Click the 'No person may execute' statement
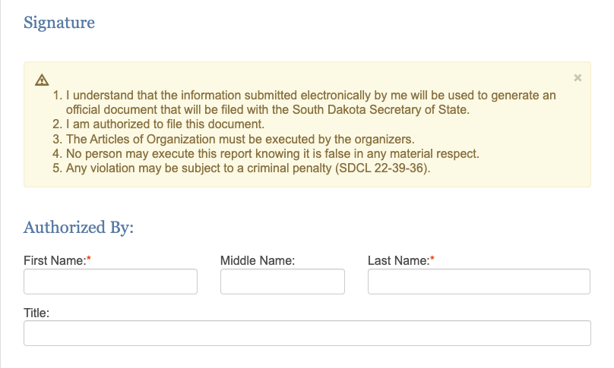Image resolution: width=614 pixels, height=368 pixels. (x=273, y=154)
